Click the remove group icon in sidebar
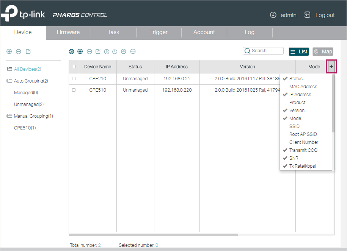Image resolution: width=347 pixels, height=251 pixels. pos(19,51)
